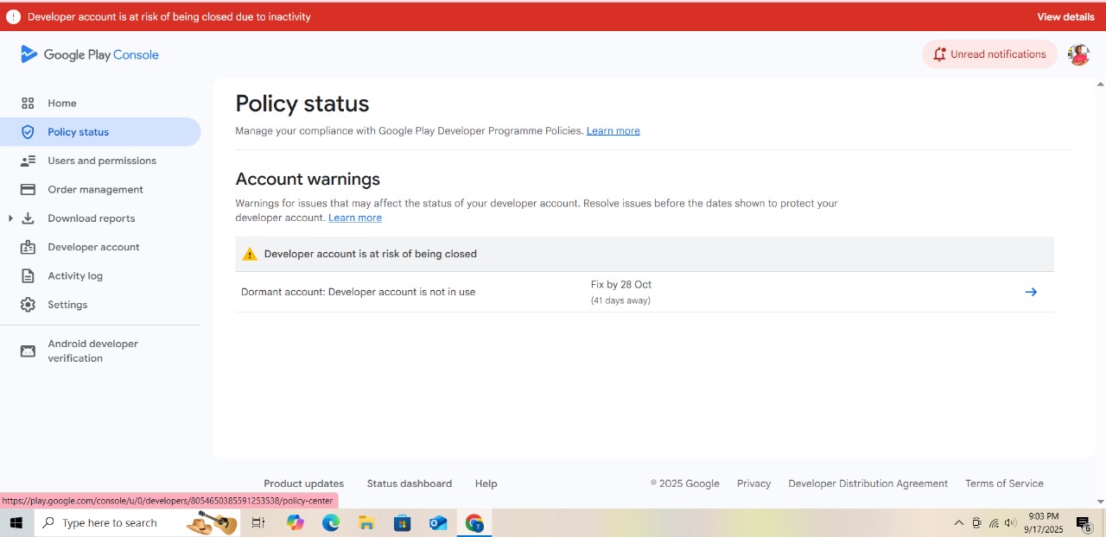This screenshot has height=537, width=1106.
Task: Click the Developer account badge icon
Action: click(28, 247)
